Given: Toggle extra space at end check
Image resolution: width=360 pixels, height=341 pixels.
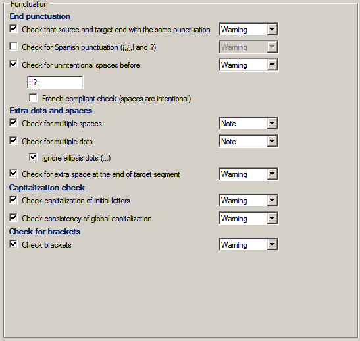Looking at the screenshot, I should tap(13, 174).
